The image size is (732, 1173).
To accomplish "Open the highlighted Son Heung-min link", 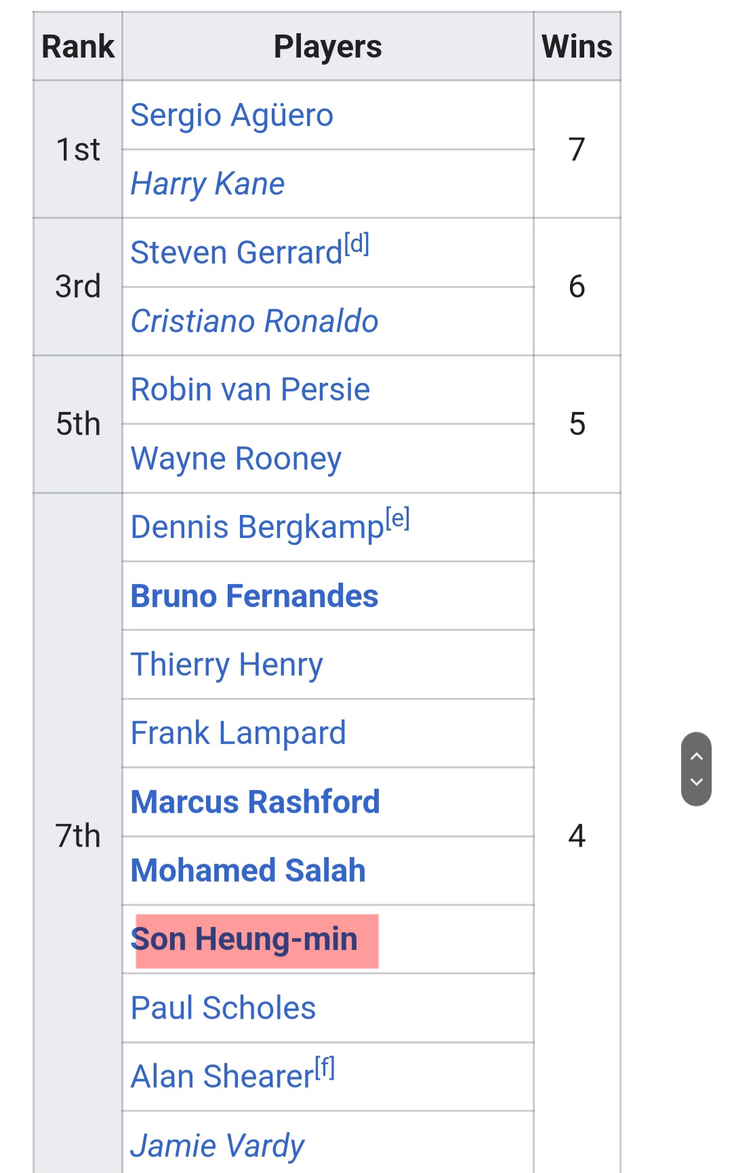I will click(x=244, y=940).
